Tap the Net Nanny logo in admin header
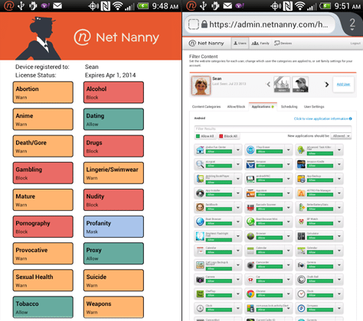Image resolution: width=363 pixels, height=321 pixels. [x=206, y=44]
